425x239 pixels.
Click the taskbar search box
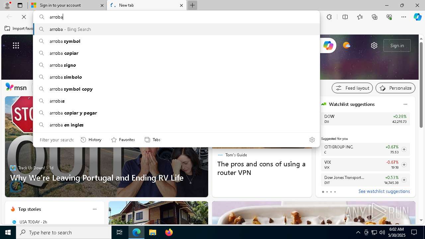pos(64,232)
